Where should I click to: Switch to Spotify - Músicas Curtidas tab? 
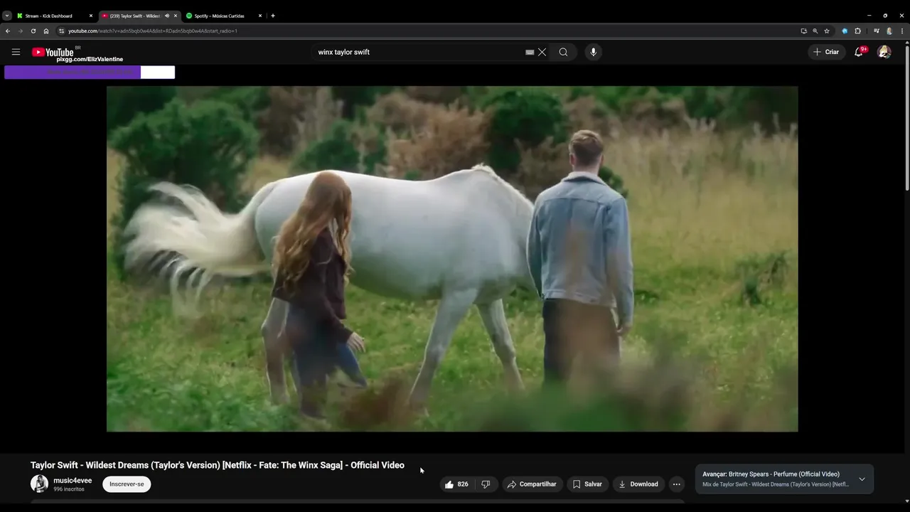(219, 16)
